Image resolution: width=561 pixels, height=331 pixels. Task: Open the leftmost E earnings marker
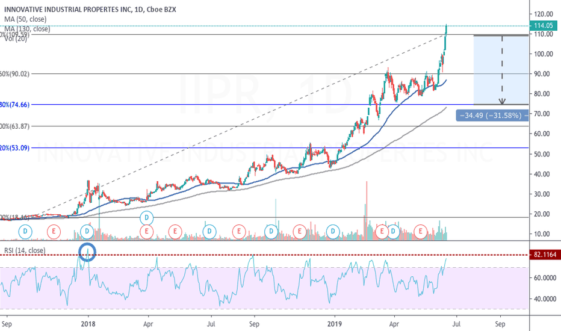[x=54, y=232]
